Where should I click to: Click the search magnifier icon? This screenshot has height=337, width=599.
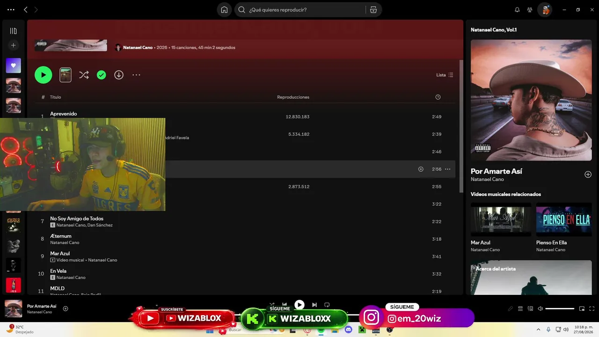tap(242, 10)
